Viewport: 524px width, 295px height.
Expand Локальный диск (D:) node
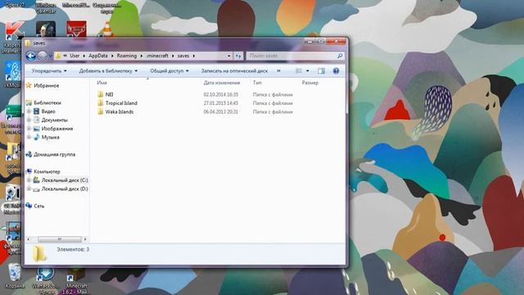click(29, 188)
